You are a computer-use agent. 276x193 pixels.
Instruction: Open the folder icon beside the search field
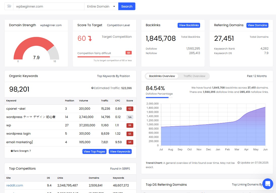coord(9,6)
